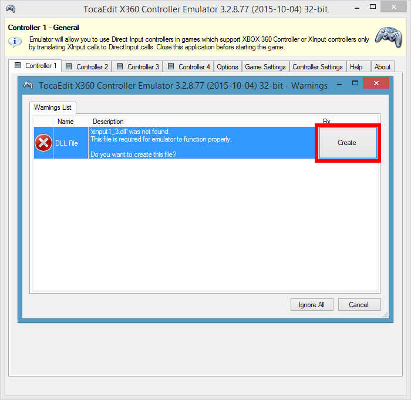Click the Create button to fix DLL
Screen dimensions: 411x400
pyautogui.click(x=348, y=143)
